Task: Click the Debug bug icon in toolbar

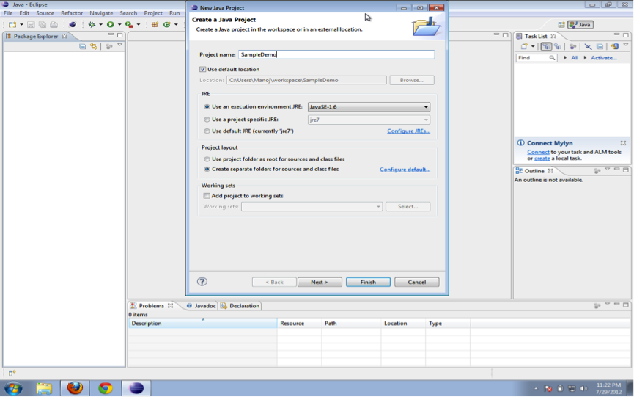Action: (x=92, y=25)
